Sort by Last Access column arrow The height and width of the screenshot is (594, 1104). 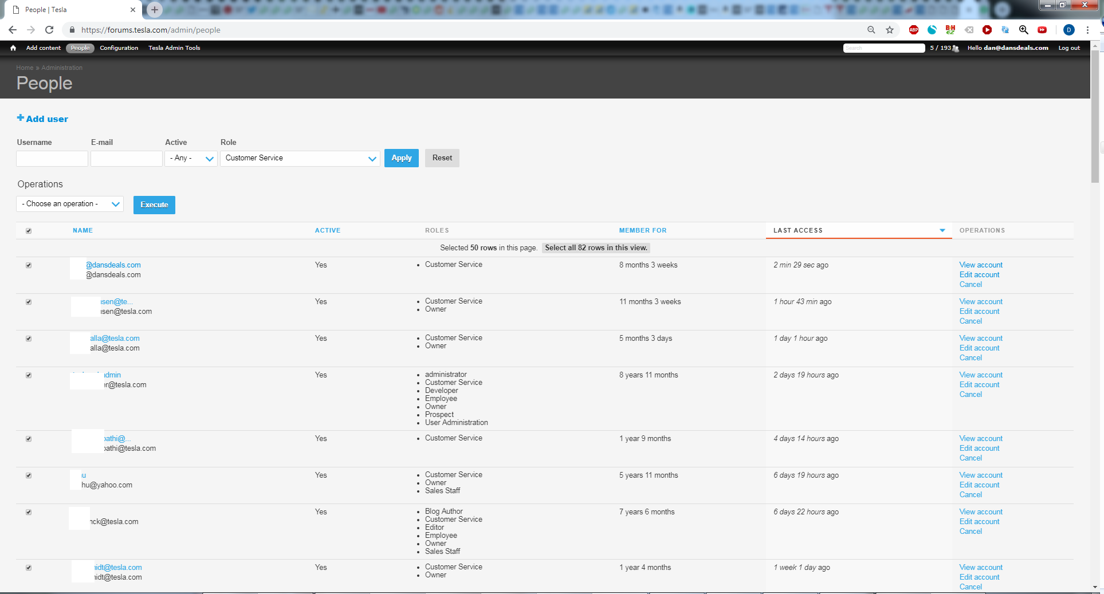942,230
